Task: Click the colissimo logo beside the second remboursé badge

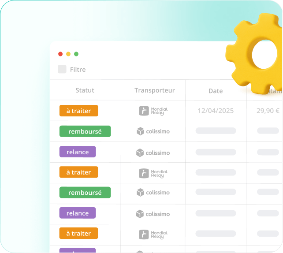Action: click(153, 192)
